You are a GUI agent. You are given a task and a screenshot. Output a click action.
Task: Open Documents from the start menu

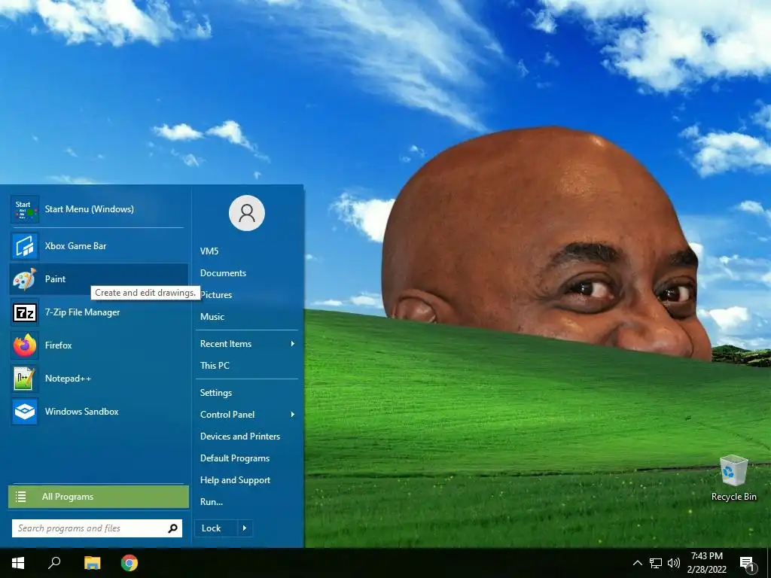[x=223, y=273]
